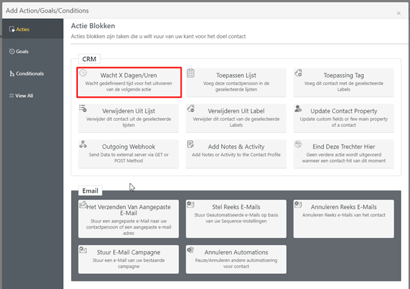
Task: Click the list icon on Toepassen Lijst
Action: (x=191, y=73)
